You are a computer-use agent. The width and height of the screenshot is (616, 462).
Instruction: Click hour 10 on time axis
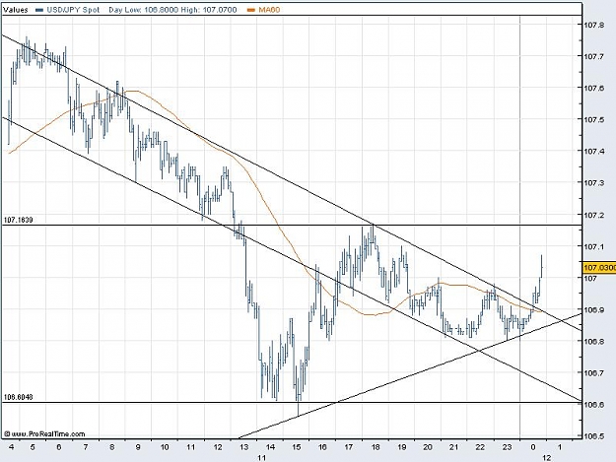(x=165, y=446)
